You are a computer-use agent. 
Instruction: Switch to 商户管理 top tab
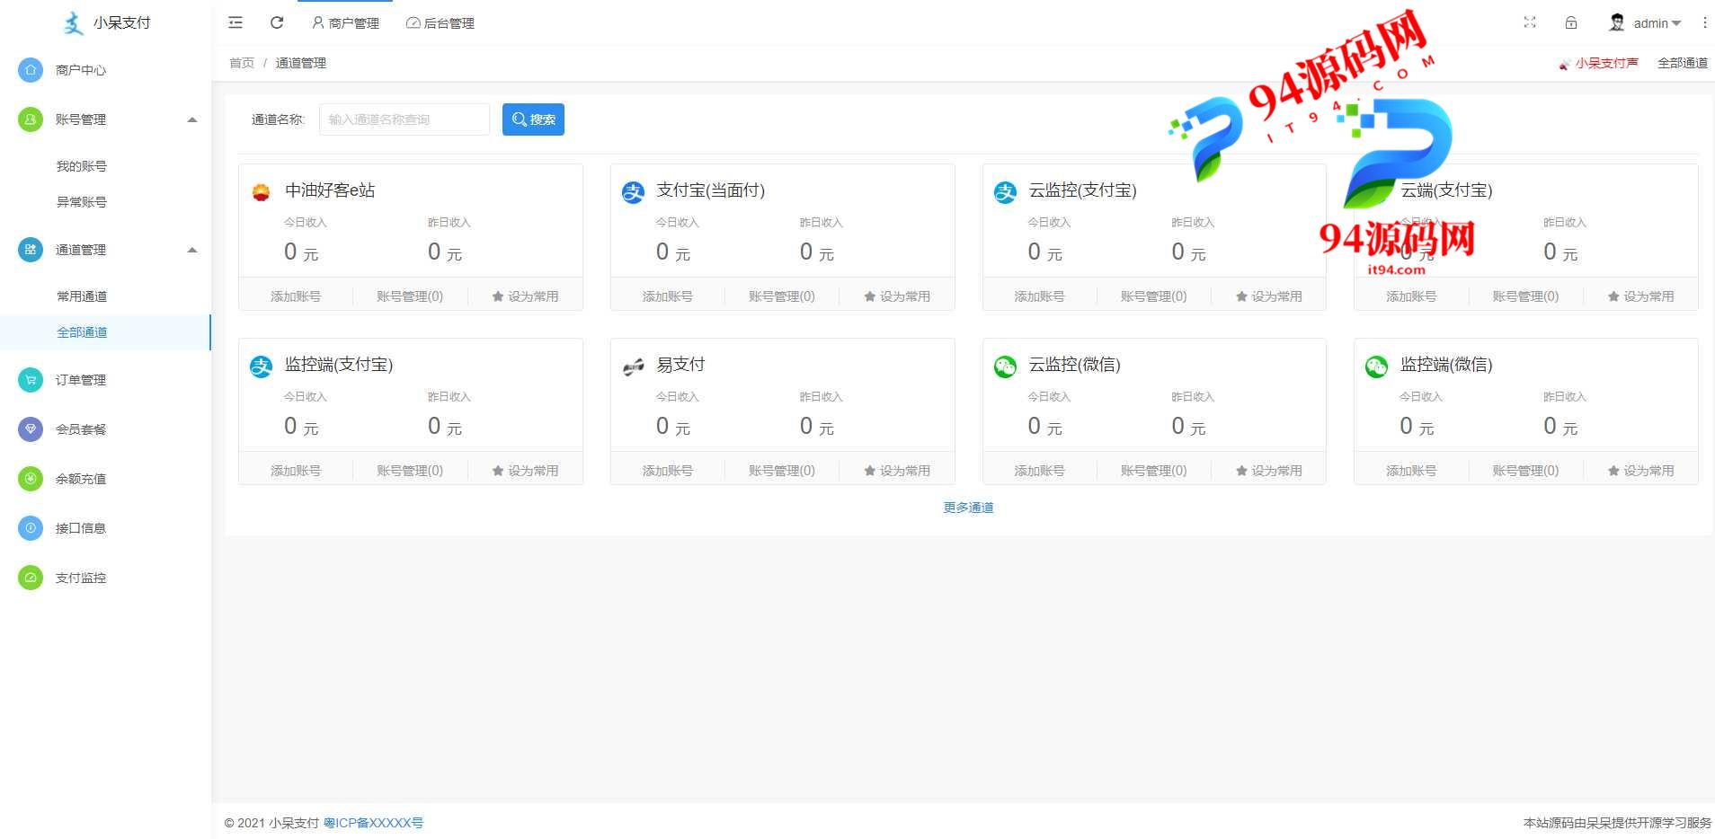click(345, 23)
